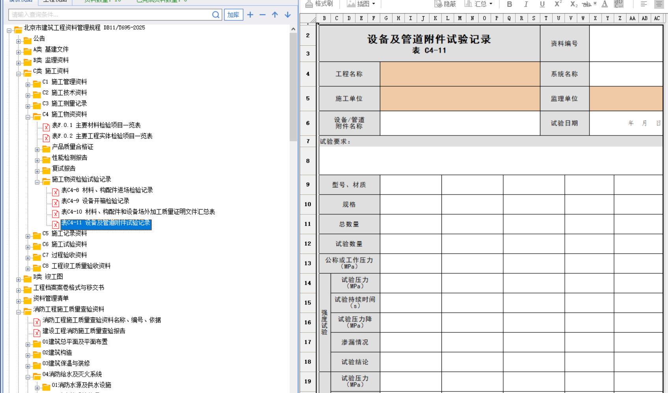Align text left
This screenshot has height=393, width=668.
tap(644, 4)
